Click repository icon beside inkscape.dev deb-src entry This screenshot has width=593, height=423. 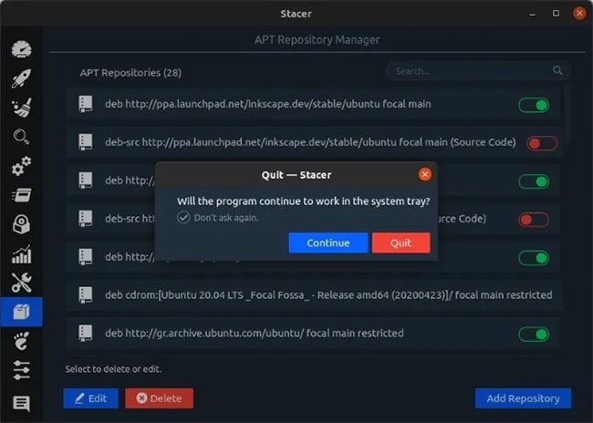pos(86,142)
